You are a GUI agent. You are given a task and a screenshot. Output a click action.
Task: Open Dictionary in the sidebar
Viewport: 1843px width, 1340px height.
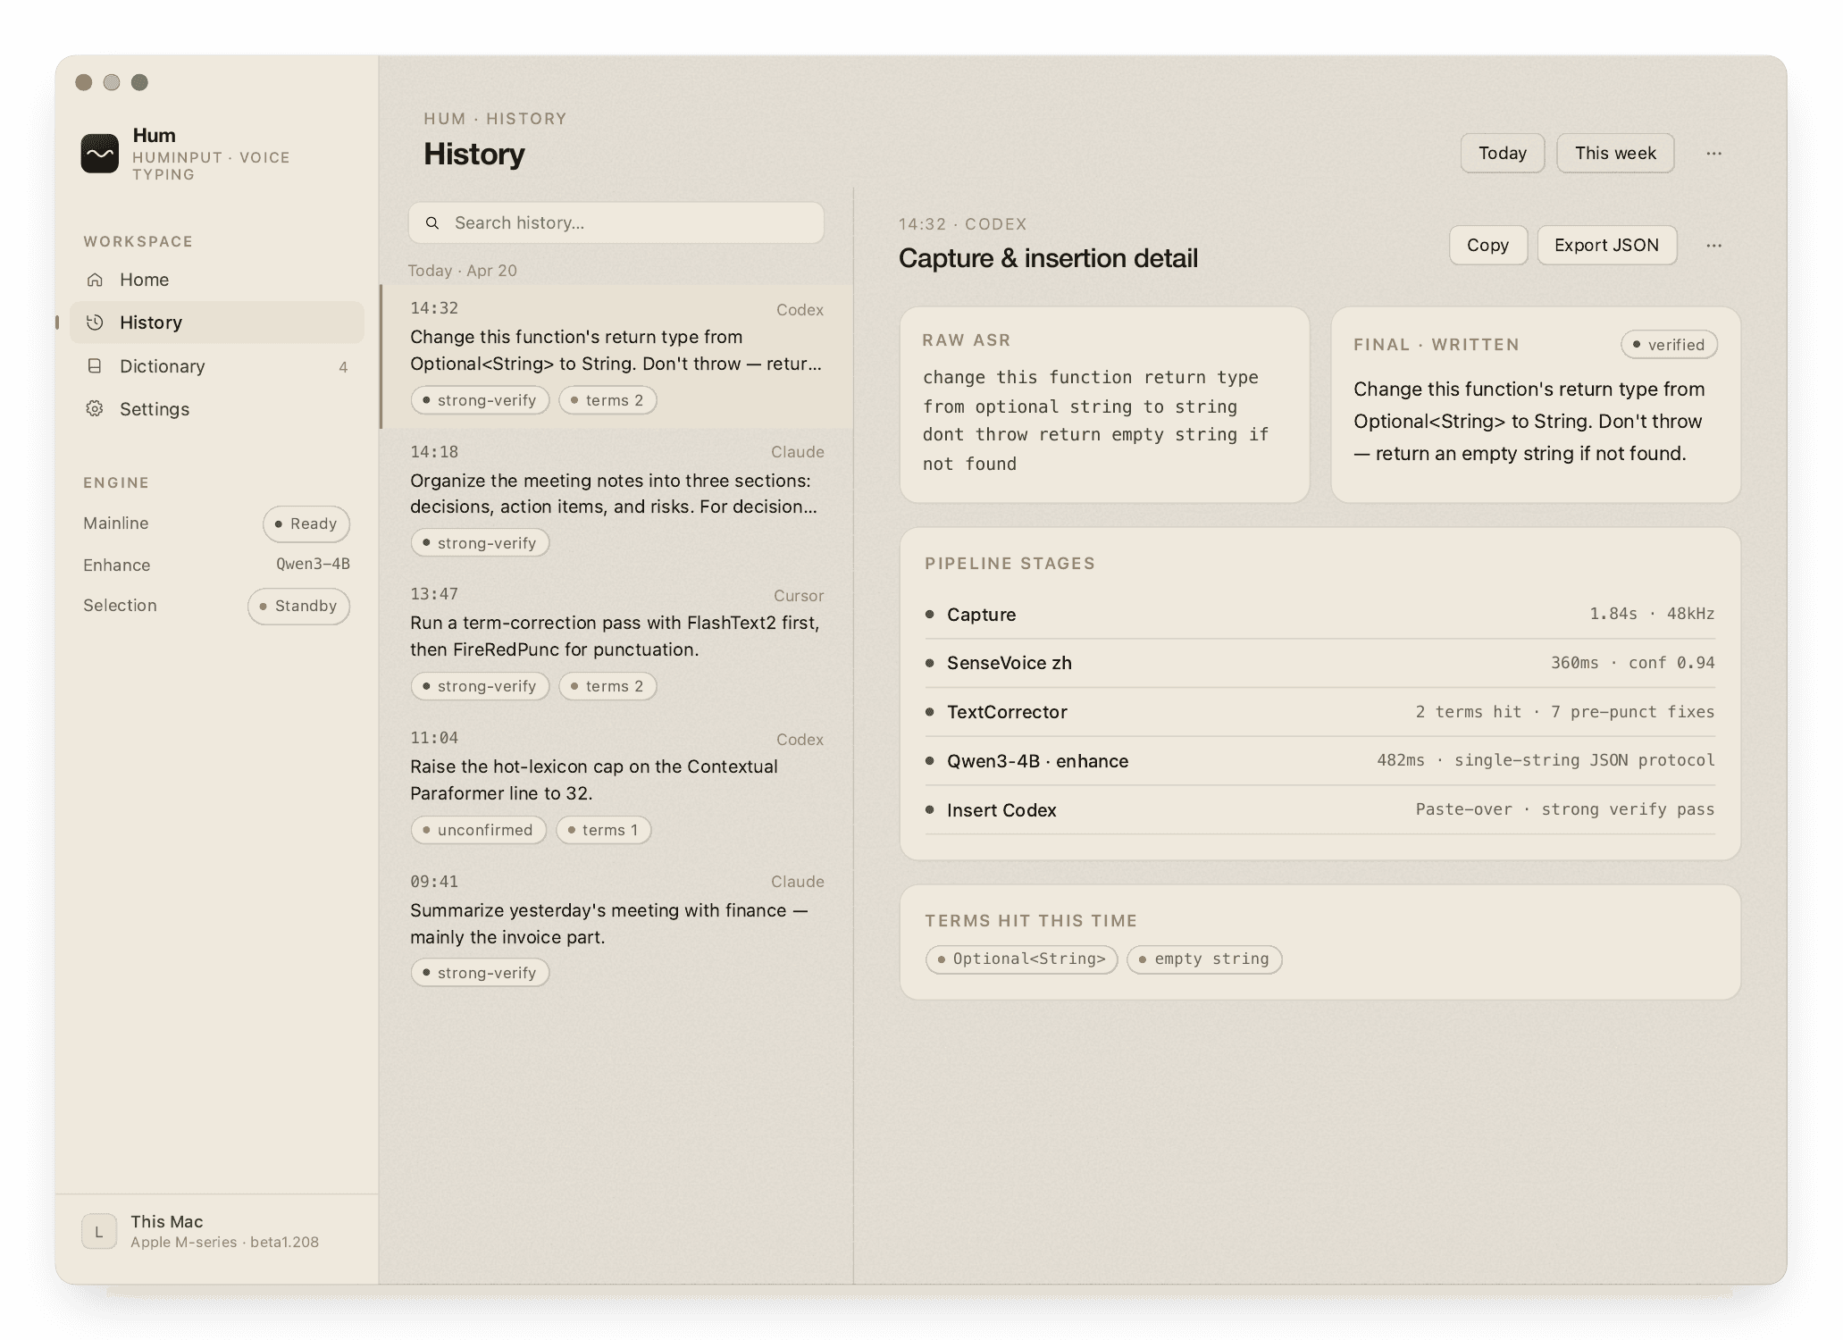[217, 366]
